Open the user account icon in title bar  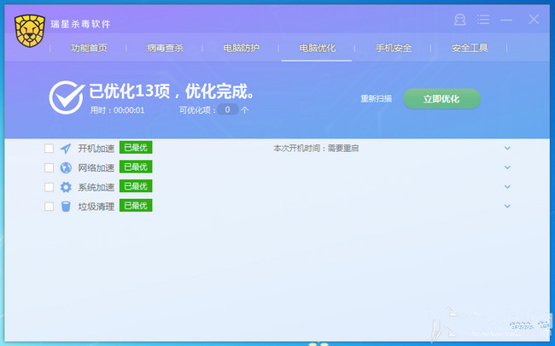pos(460,20)
